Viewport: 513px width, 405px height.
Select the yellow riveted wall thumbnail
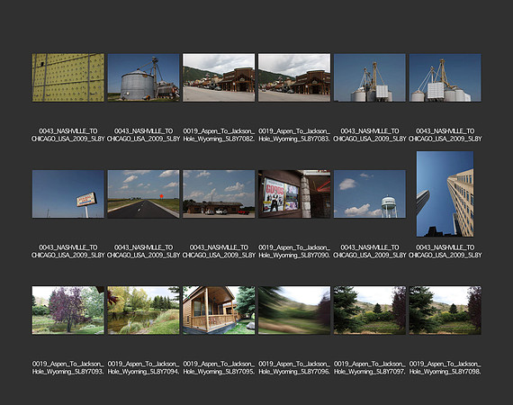coord(68,77)
